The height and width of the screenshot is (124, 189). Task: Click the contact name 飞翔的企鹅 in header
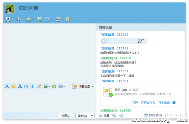click(27, 8)
